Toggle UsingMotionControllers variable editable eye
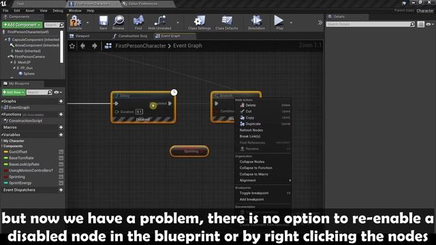 [61, 171]
